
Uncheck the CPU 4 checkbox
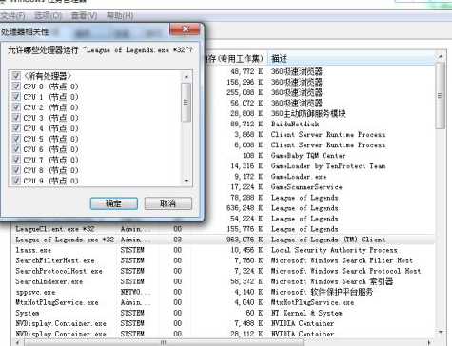tap(16, 128)
